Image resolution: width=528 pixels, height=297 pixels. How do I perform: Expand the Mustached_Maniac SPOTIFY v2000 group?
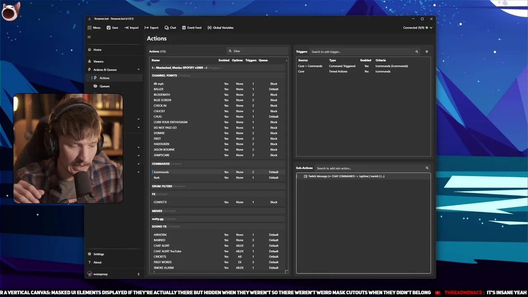tap(218, 68)
